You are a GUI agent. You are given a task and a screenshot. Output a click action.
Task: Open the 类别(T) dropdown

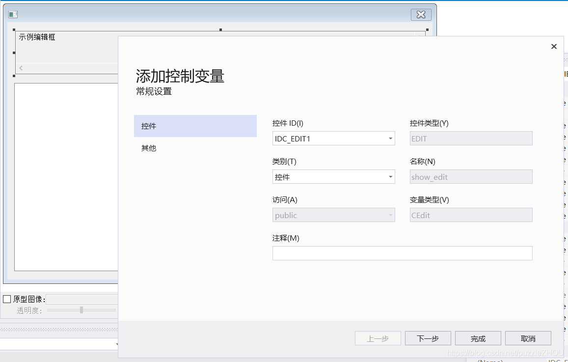390,176
